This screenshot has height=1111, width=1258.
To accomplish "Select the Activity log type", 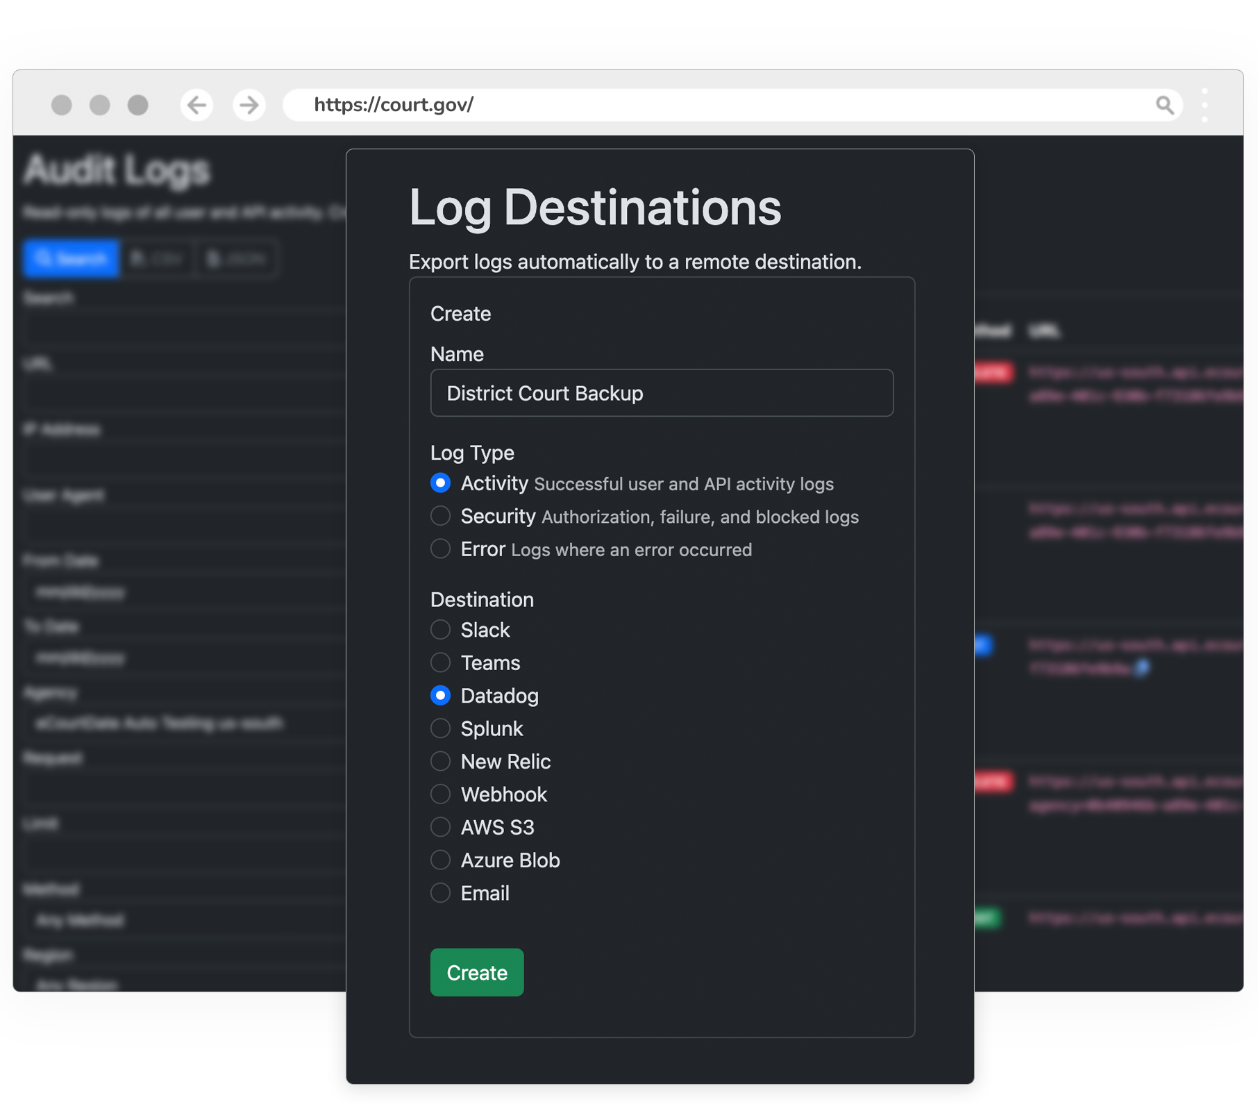I will pos(440,483).
